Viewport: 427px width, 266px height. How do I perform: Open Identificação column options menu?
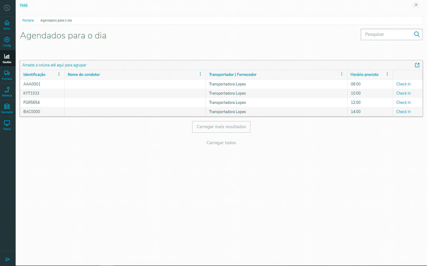pos(59,74)
